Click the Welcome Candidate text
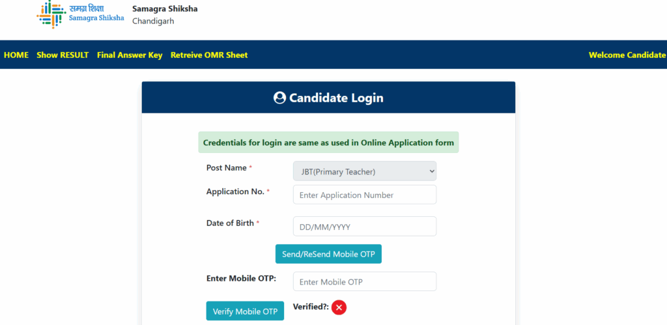 [x=627, y=55]
